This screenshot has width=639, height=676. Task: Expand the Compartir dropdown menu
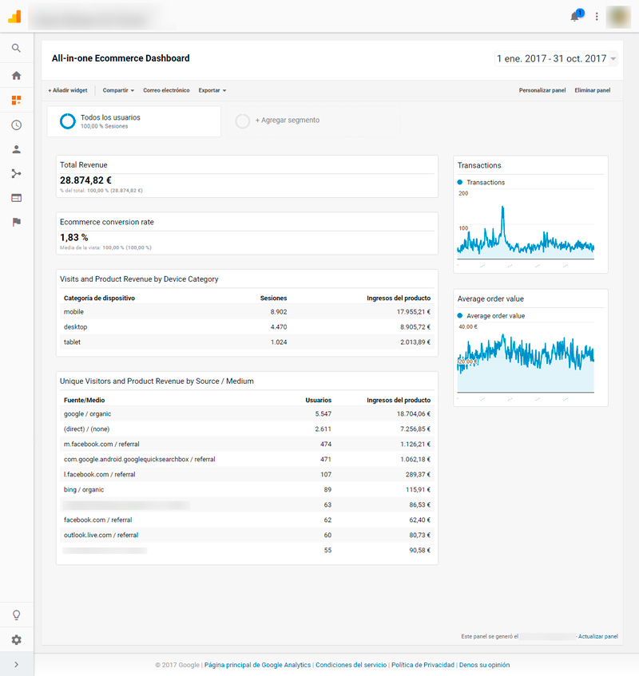pos(118,90)
